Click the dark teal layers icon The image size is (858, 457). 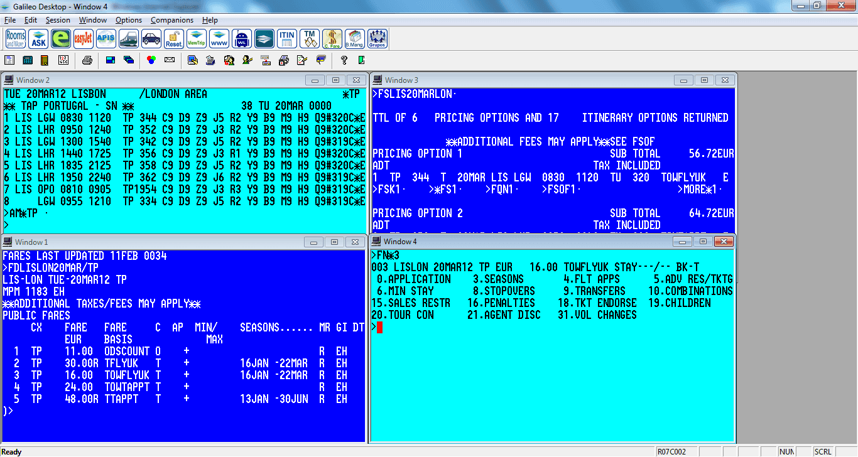(x=264, y=39)
